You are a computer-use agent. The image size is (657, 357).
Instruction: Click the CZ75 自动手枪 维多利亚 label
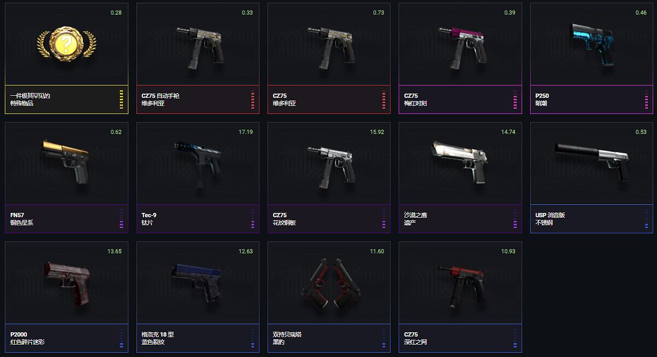[160, 99]
